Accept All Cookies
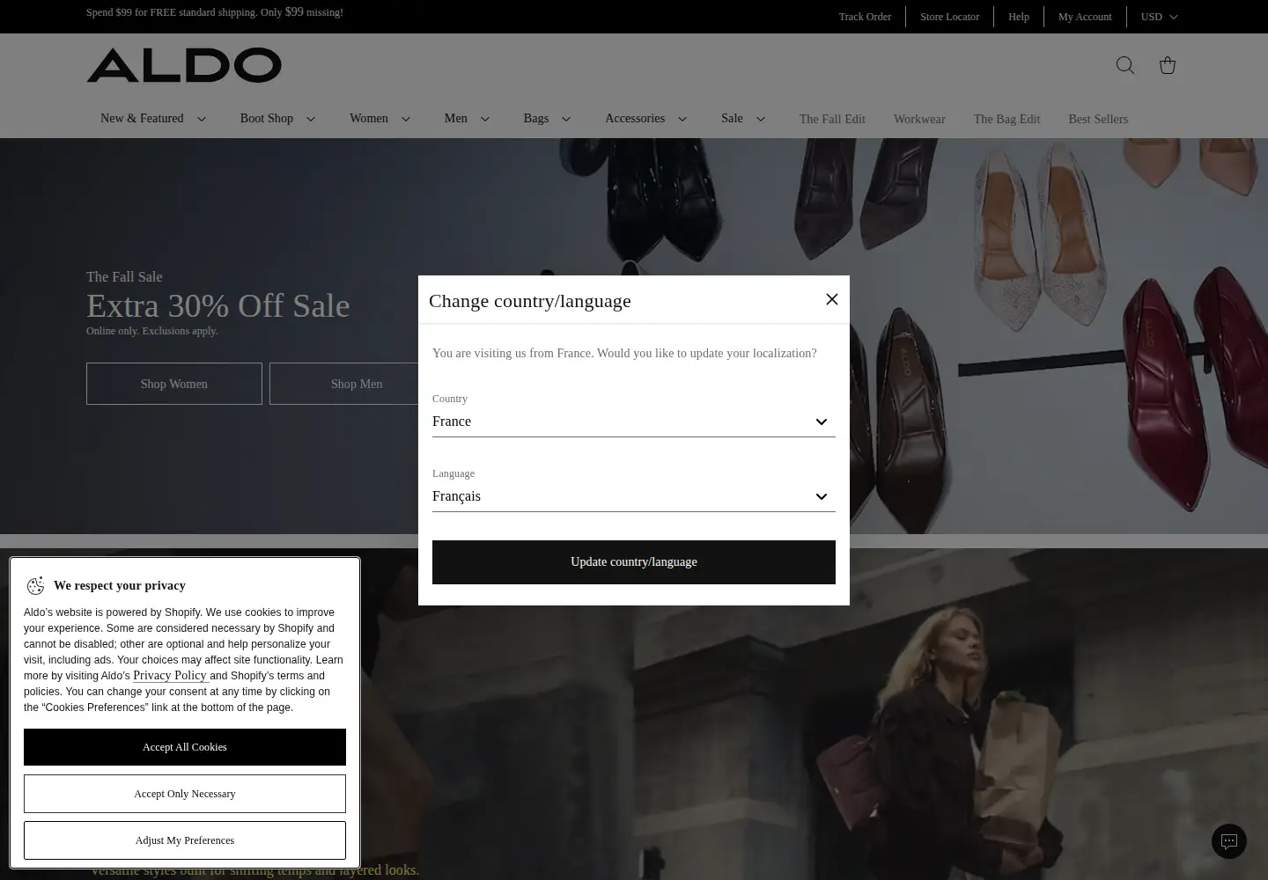Screen dimensions: 1268x880 pyautogui.click(x=185, y=747)
